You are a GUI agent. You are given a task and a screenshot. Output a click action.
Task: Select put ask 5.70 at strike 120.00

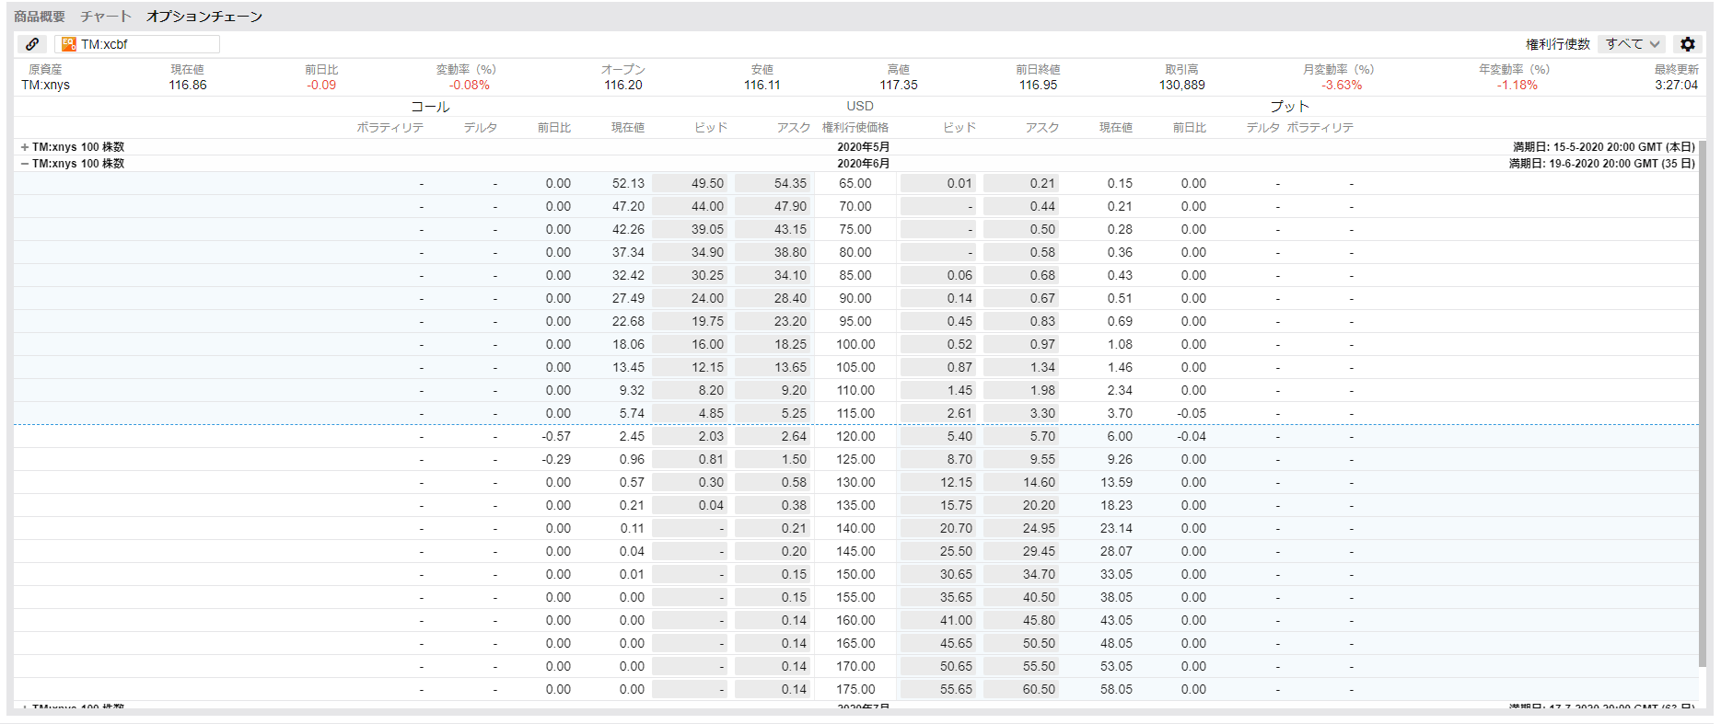click(x=1021, y=436)
